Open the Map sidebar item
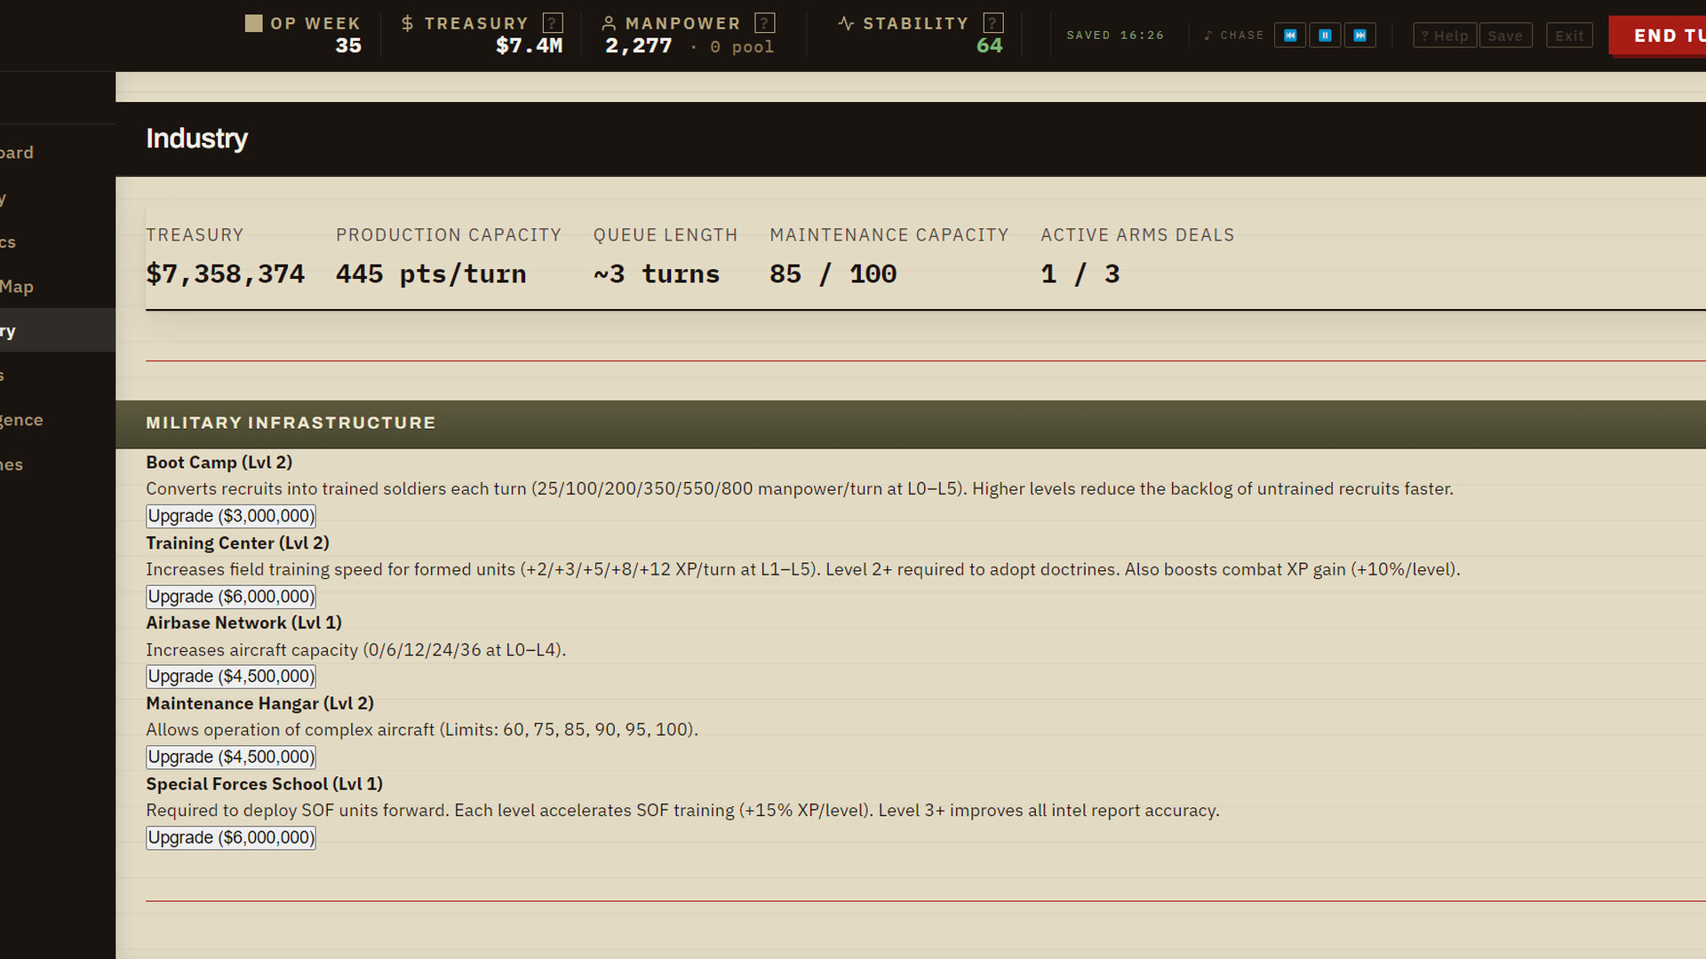Screen dimensions: 1706x959 pyautogui.click(x=58, y=286)
